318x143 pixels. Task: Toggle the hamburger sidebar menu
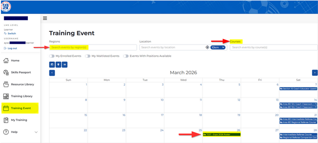pos(45,18)
